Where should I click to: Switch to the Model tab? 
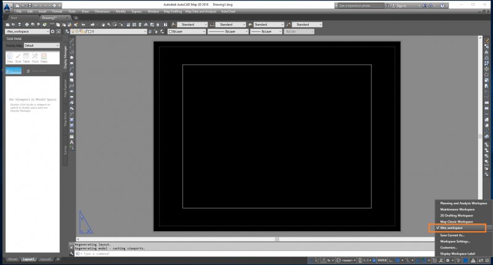pos(12,259)
